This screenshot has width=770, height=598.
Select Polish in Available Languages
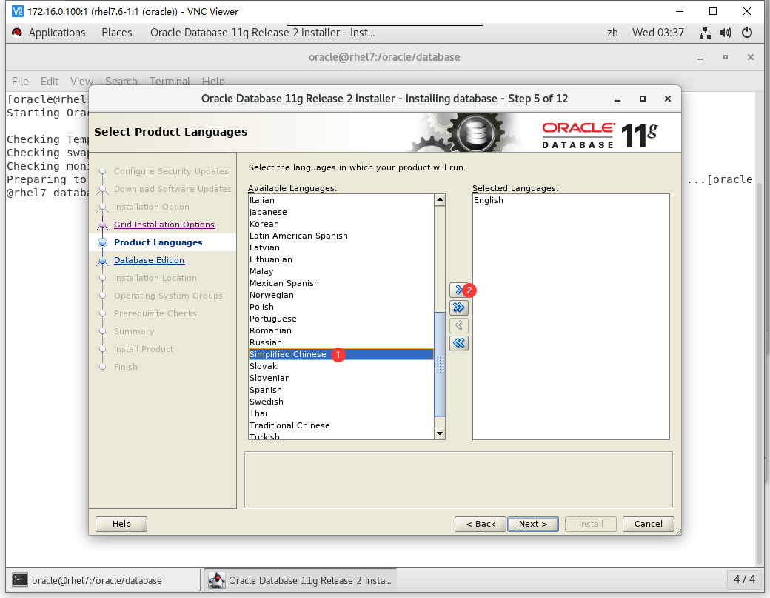click(341, 307)
